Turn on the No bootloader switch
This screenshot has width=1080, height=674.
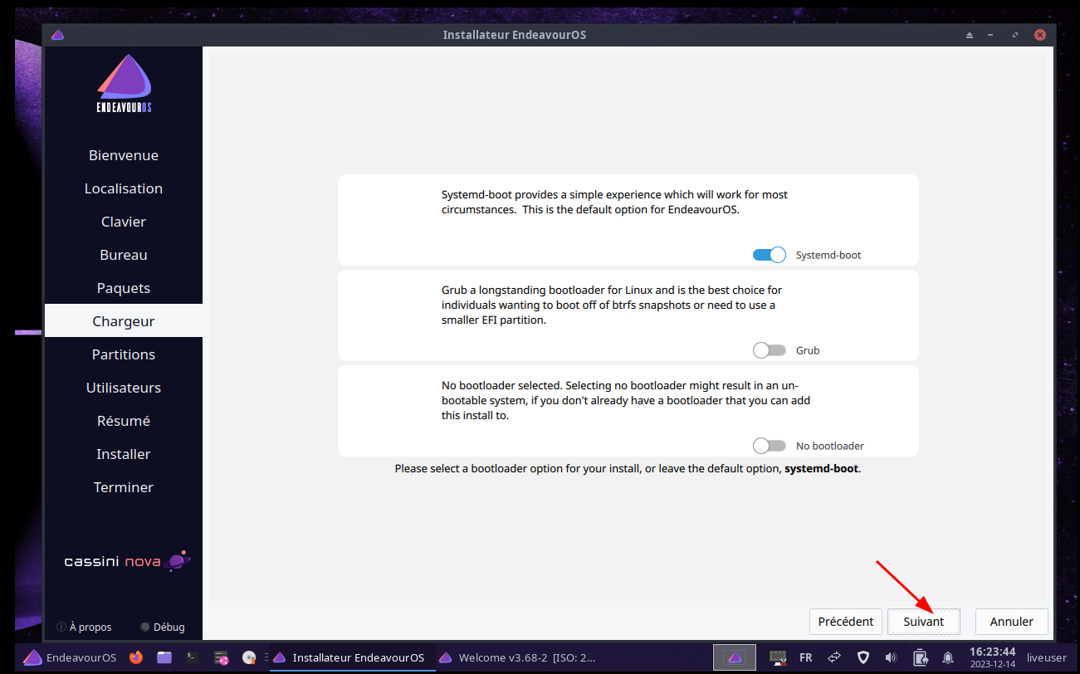coord(769,447)
